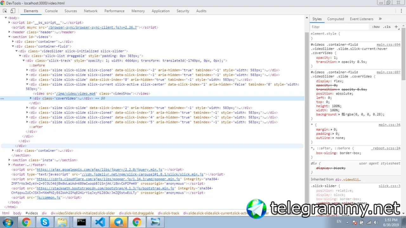Open the _reboot.scss:24 source link
Viewport: 406px width, 228px height.
point(386,148)
